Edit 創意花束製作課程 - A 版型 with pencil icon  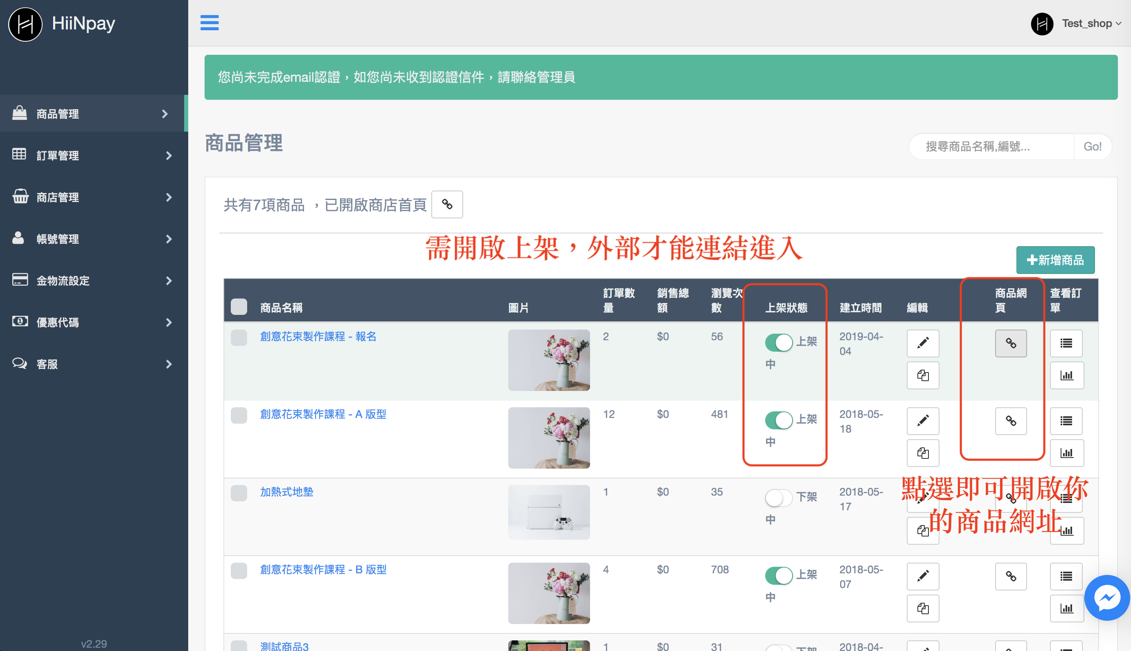922,421
